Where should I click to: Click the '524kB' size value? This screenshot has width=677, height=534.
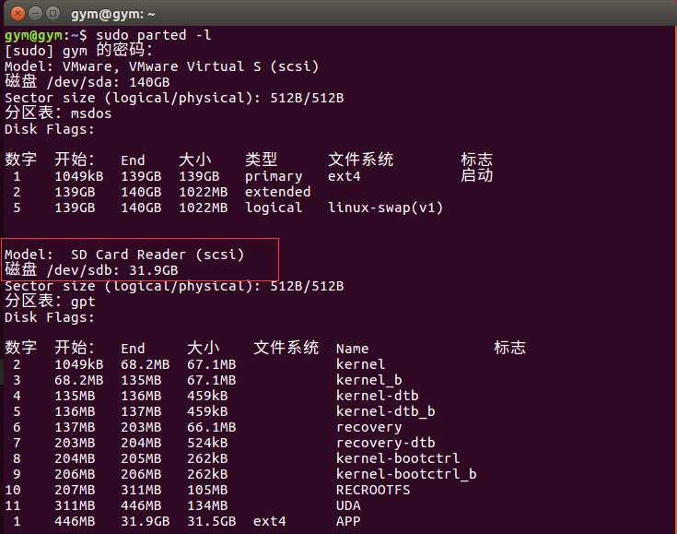[207, 443]
